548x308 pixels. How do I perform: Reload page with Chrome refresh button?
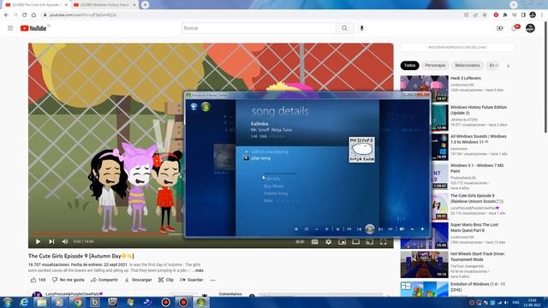click(25, 15)
